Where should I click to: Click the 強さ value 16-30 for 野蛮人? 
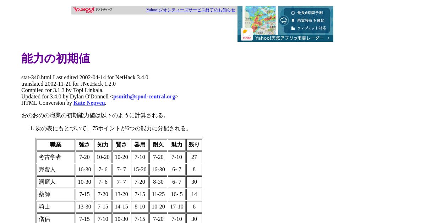84,170
